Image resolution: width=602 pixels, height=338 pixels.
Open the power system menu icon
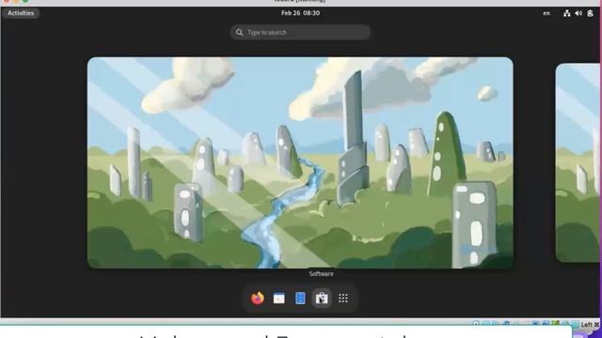pos(591,13)
